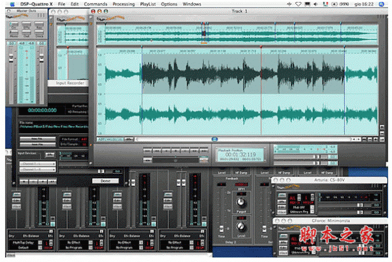This screenshot has width=392, height=262.
Task: Click the selection start marker above the main waveform
Action: [142, 47]
